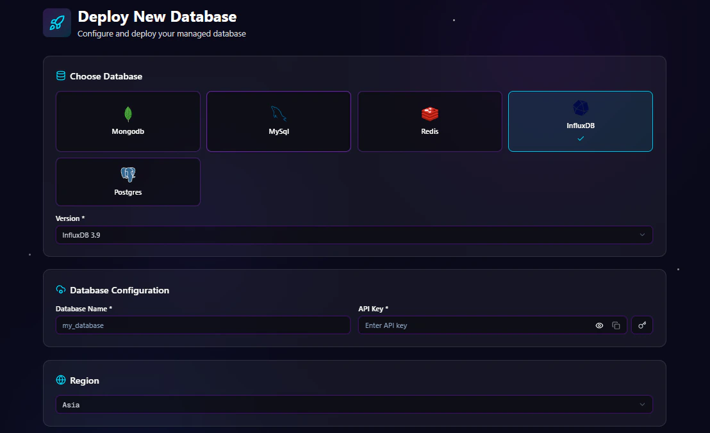Toggle API key visibility with eye icon
710x433 pixels.
point(599,325)
